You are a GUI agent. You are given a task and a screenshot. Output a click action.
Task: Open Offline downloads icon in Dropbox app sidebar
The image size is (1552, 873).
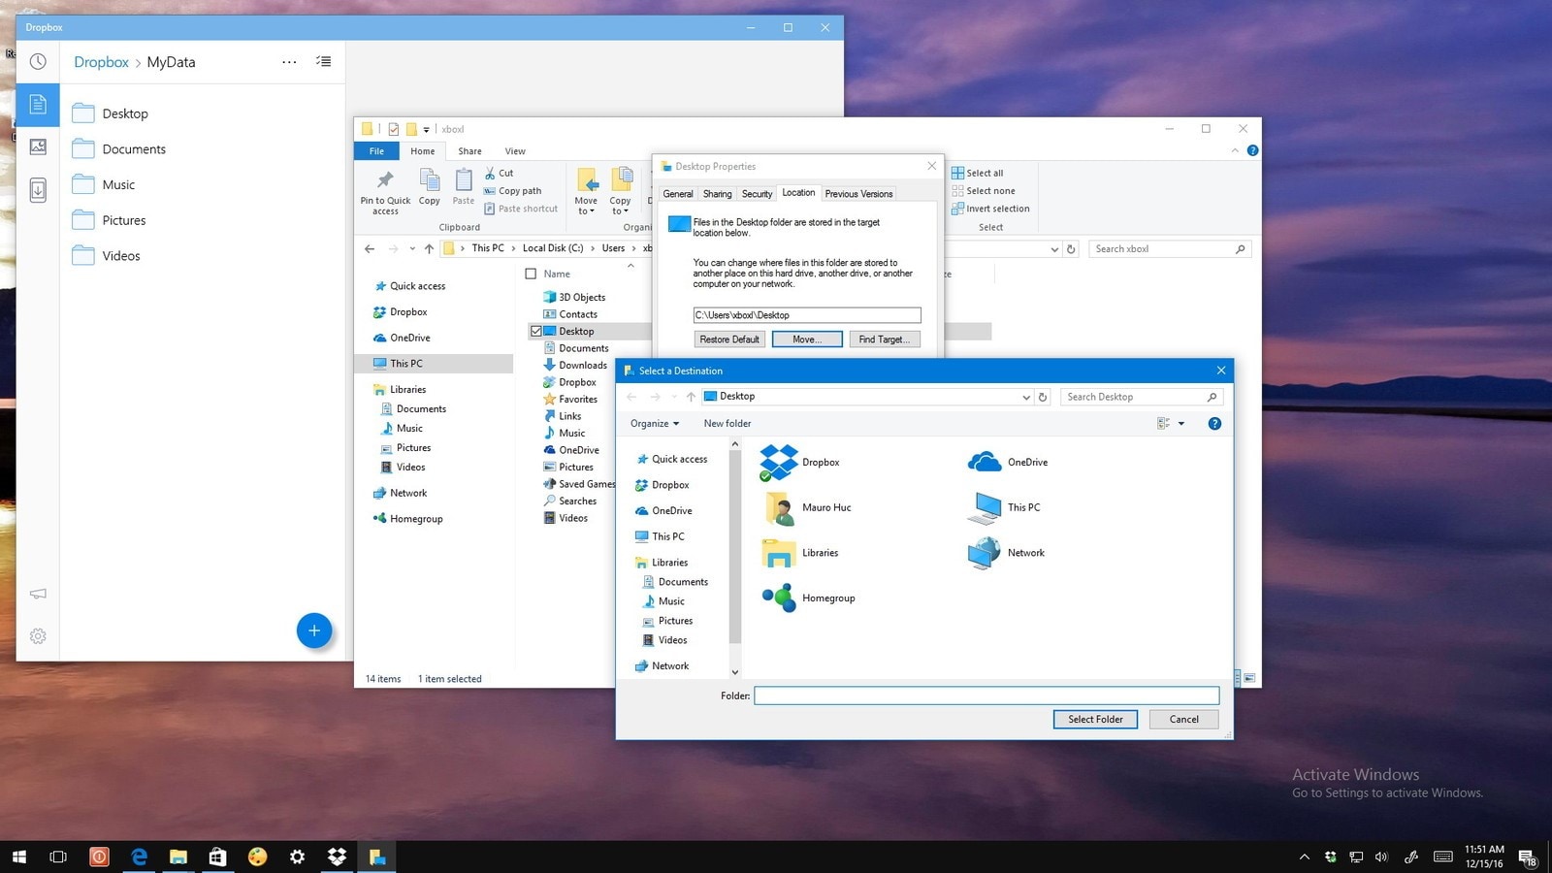pos(38,189)
